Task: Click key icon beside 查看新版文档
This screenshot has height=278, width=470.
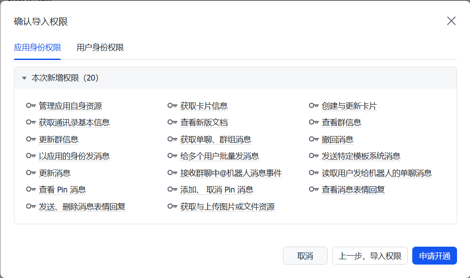Action: tap(172, 123)
